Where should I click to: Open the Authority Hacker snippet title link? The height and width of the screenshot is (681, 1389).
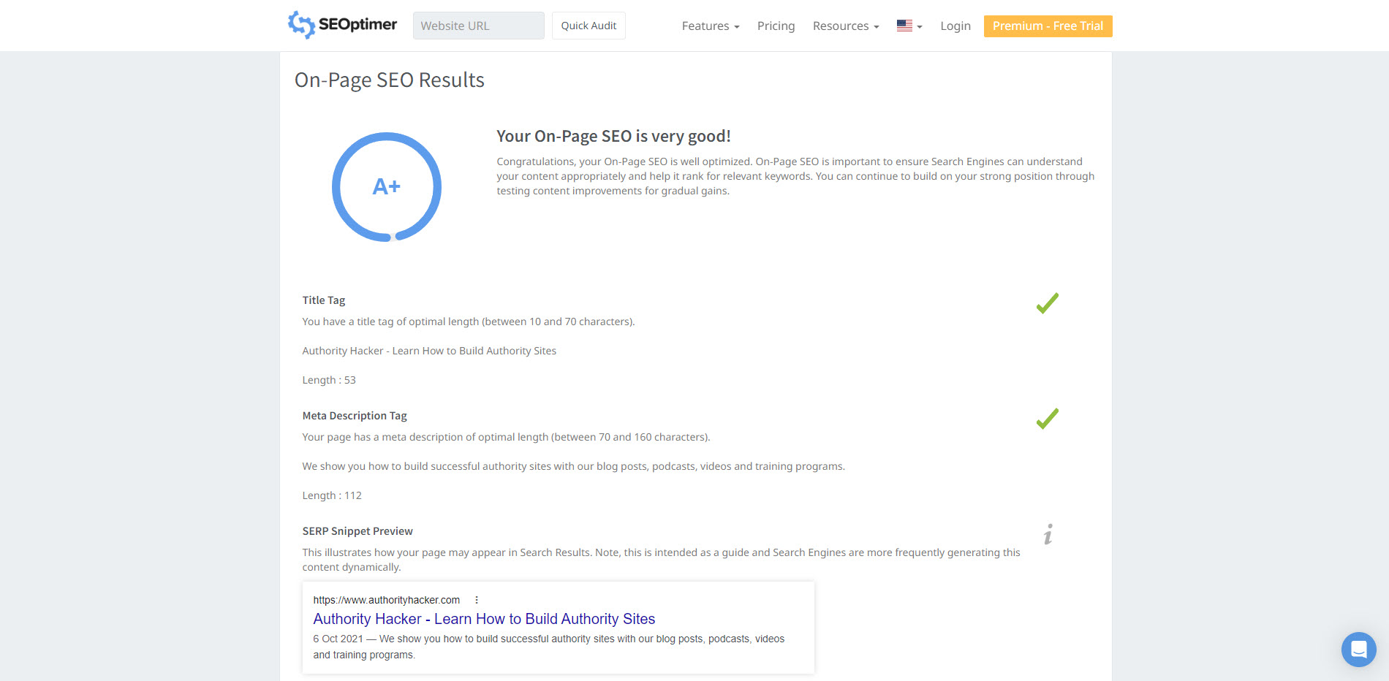click(x=484, y=619)
